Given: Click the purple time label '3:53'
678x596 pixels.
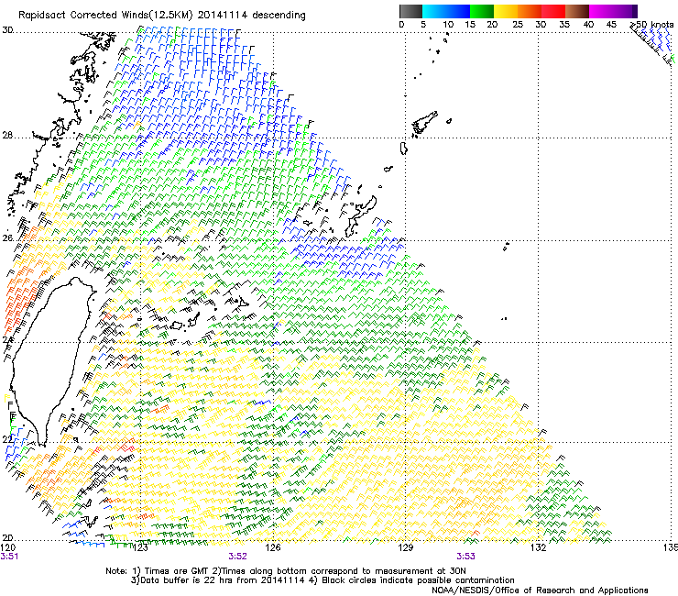Looking at the screenshot, I should [x=465, y=557].
